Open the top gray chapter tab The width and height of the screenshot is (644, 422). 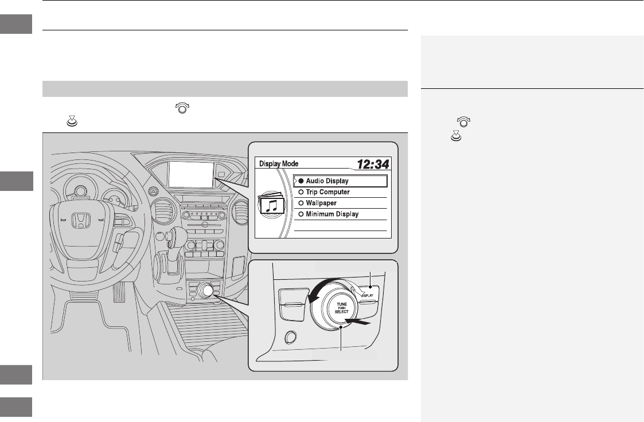(x=16, y=24)
